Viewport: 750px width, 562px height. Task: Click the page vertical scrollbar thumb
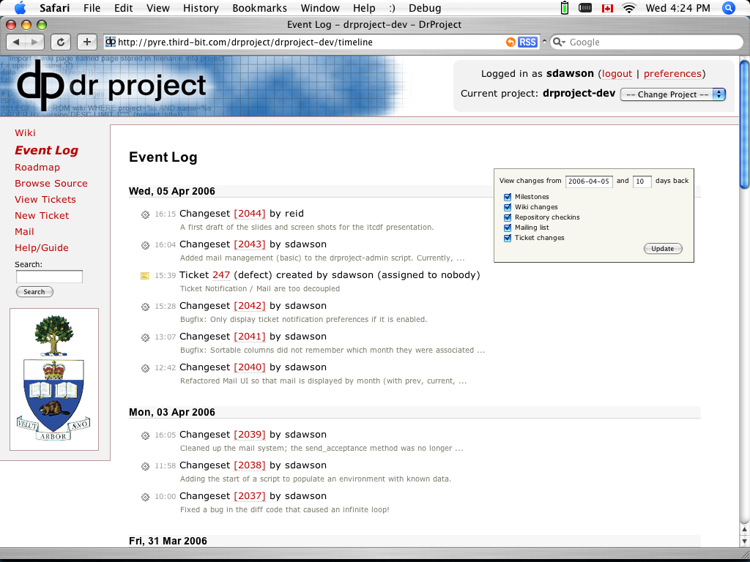[x=744, y=124]
